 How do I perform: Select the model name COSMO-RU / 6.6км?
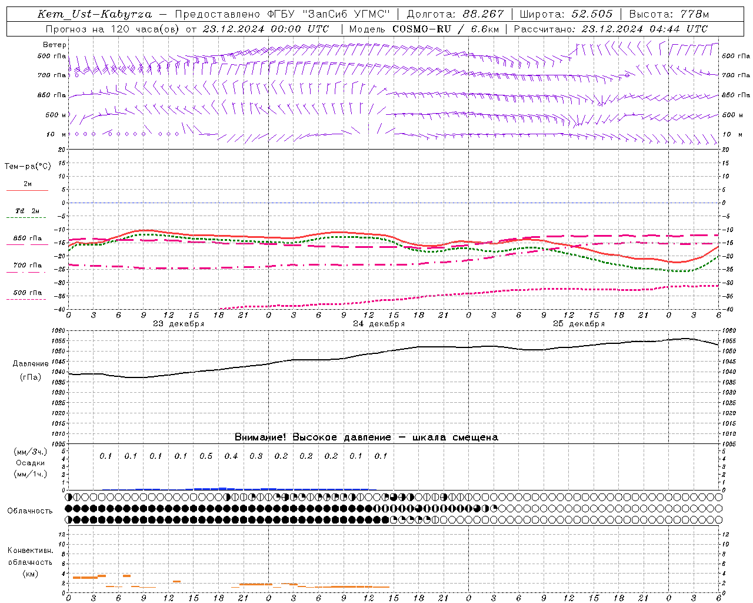pyautogui.click(x=445, y=29)
